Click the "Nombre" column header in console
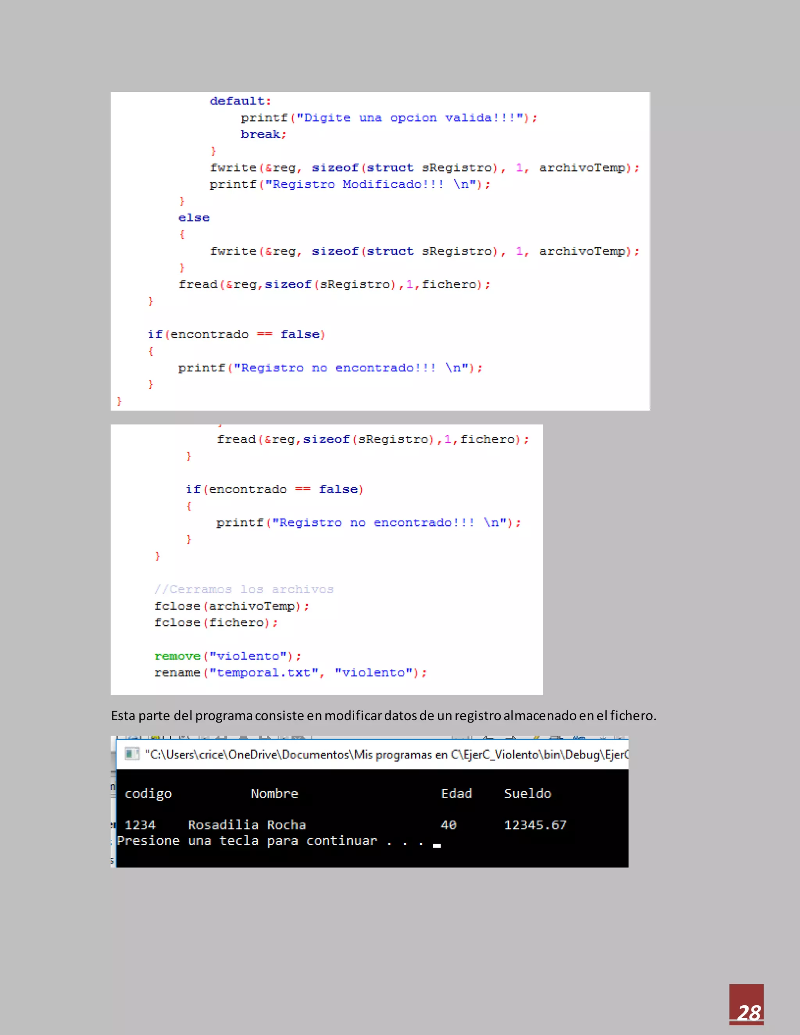 275,793
